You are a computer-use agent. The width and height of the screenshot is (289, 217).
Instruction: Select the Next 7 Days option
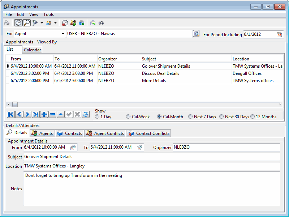pyautogui.click(x=190, y=117)
